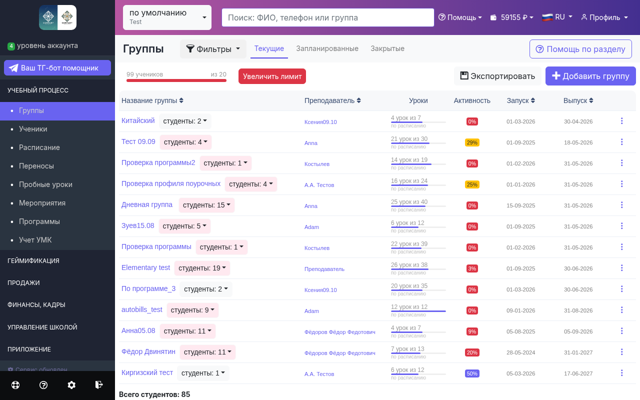640x400 pixels.
Task: Click the Добавить группу button
Action: (x=590, y=76)
